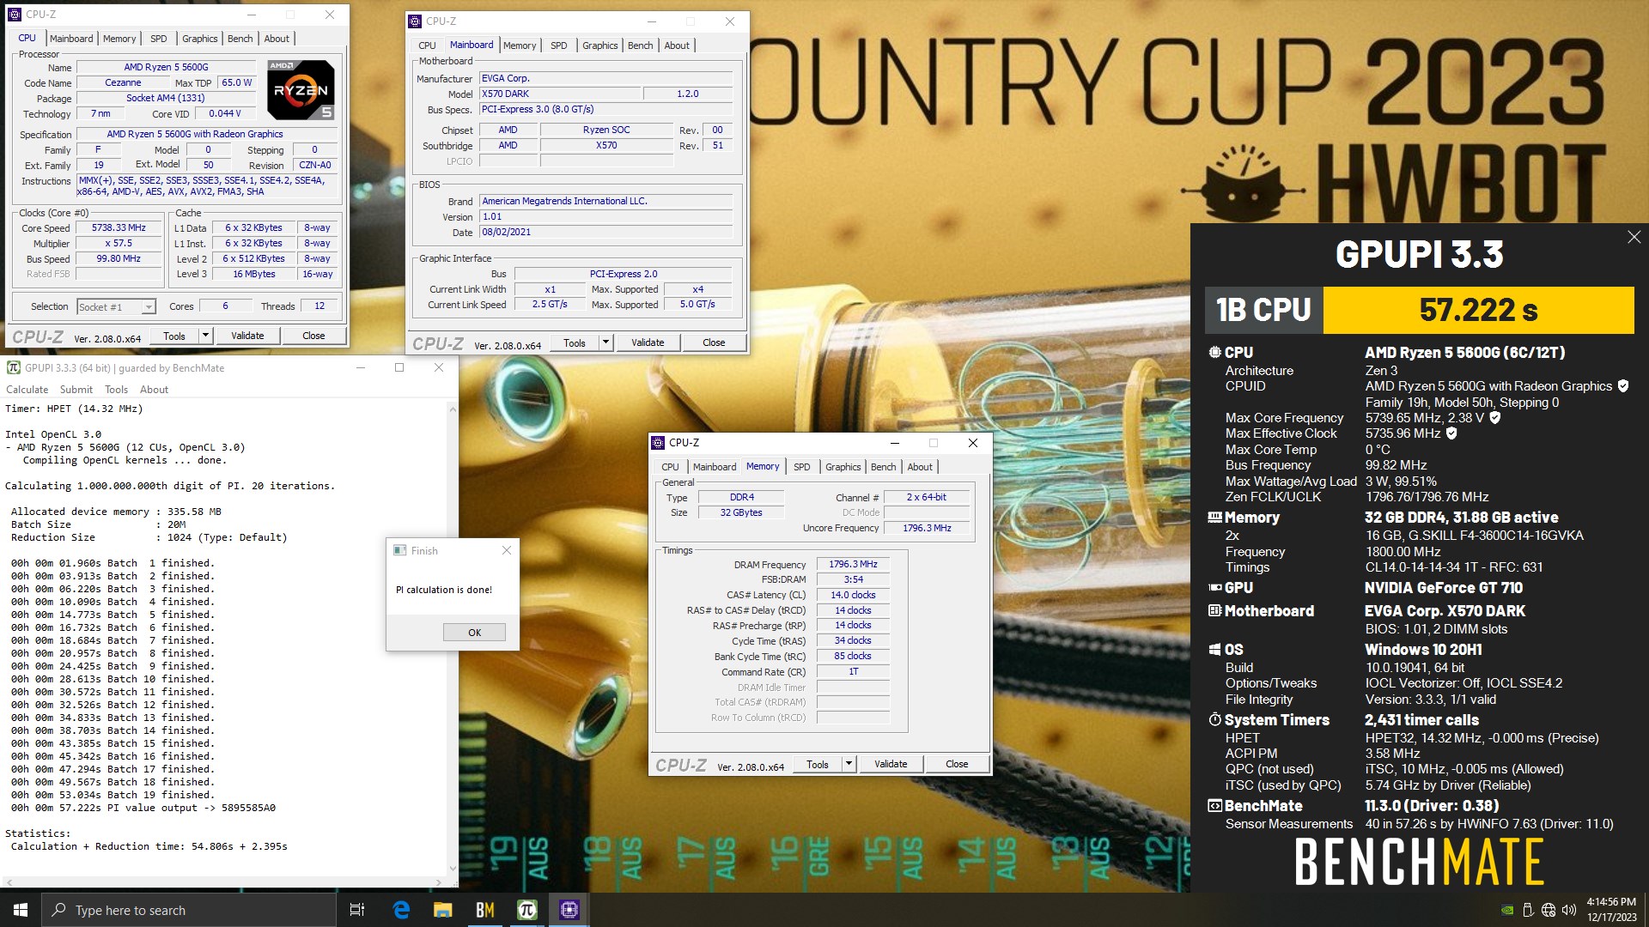
Task: Click the CAS# Latency 14.0 clocks value
Action: (x=853, y=596)
